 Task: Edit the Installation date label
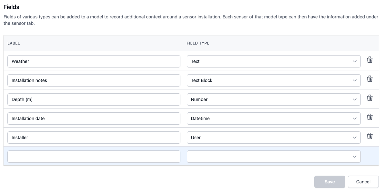[94, 118]
